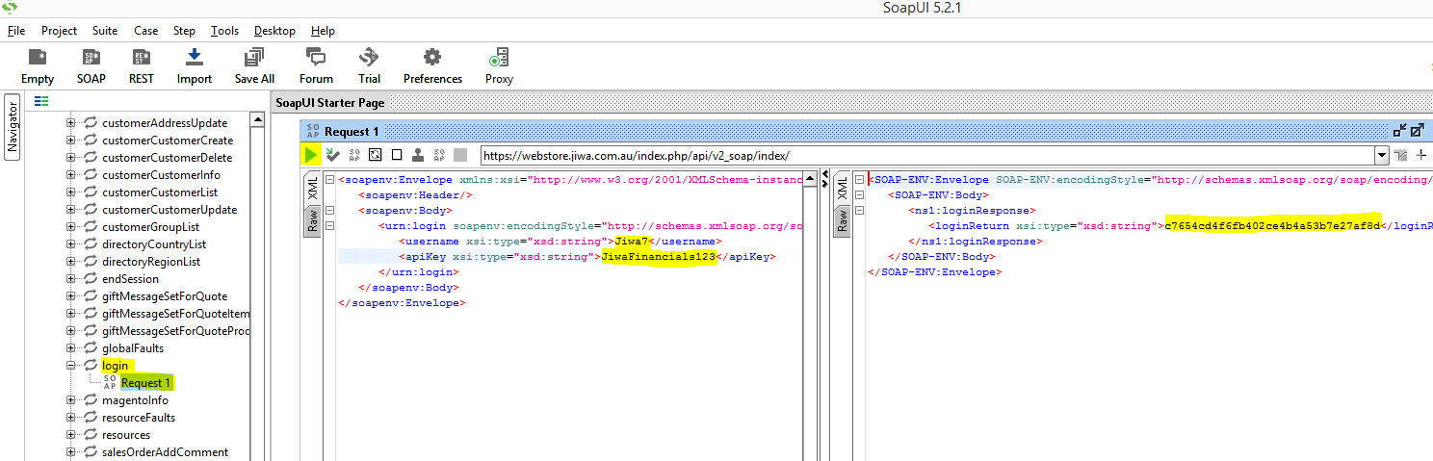Collapse the soapenv:Body XML fold marker
Image resolution: width=1433 pixels, height=461 pixels.
coord(330,211)
